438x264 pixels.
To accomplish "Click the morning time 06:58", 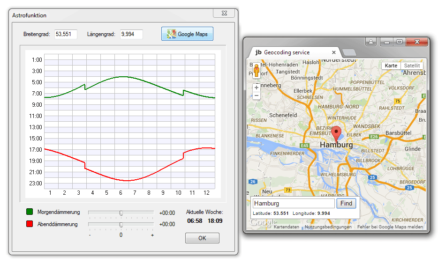I will [x=195, y=221].
